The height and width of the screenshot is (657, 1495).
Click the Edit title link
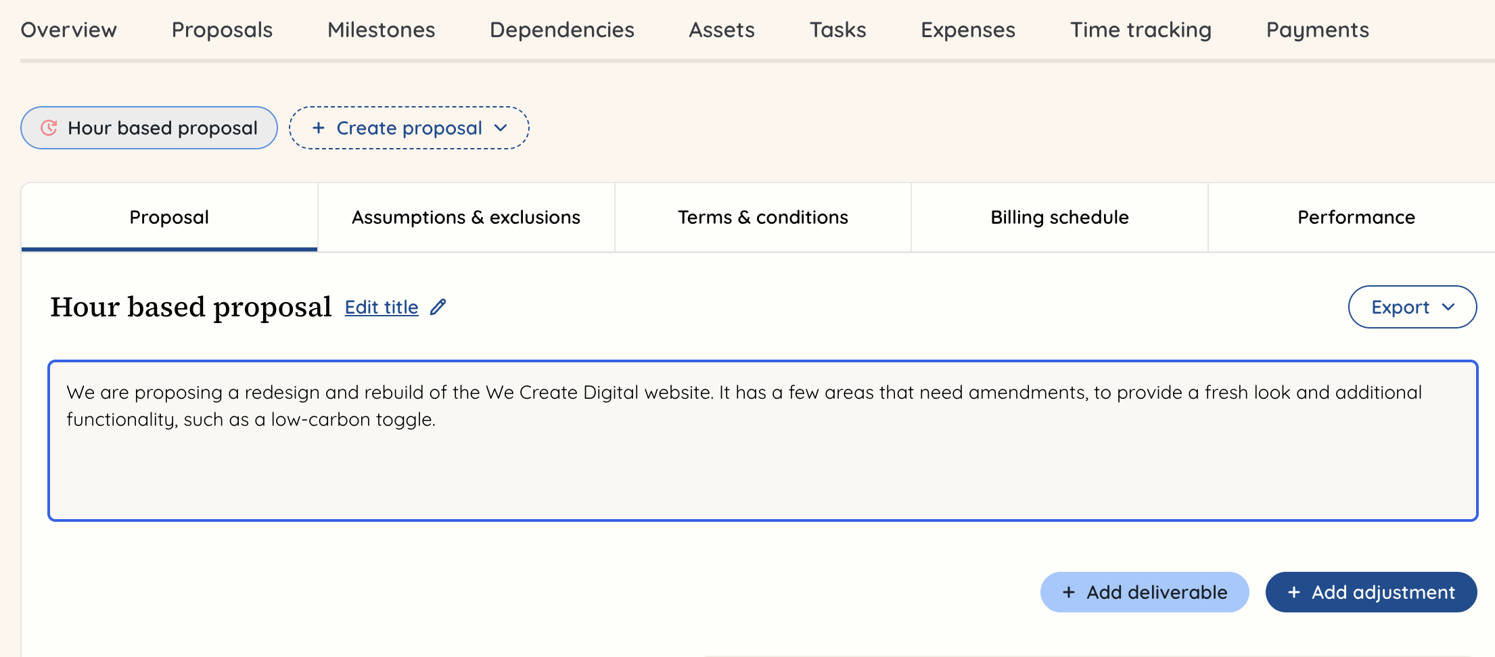[x=382, y=307]
